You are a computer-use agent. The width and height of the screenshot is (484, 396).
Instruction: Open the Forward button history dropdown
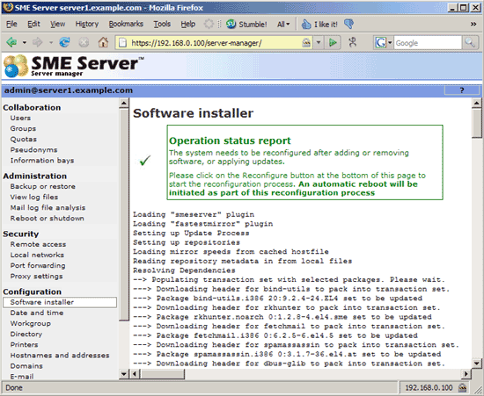point(51,42)
